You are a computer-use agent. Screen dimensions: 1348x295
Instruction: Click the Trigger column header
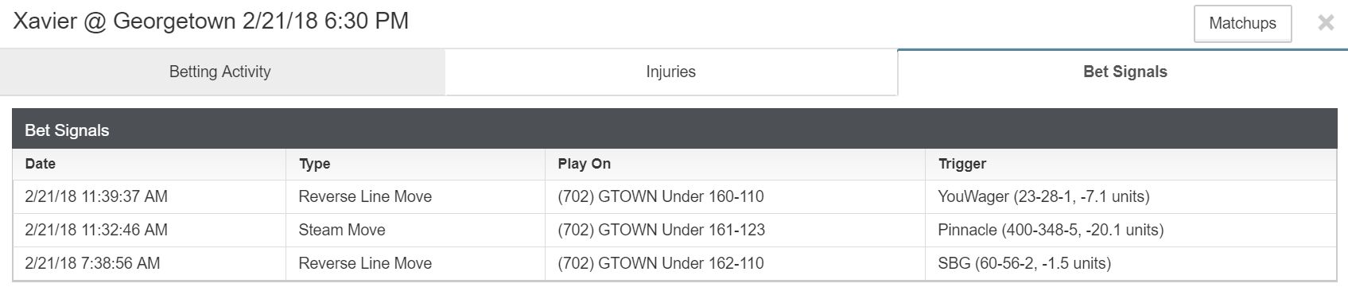tap(1131, 164)
